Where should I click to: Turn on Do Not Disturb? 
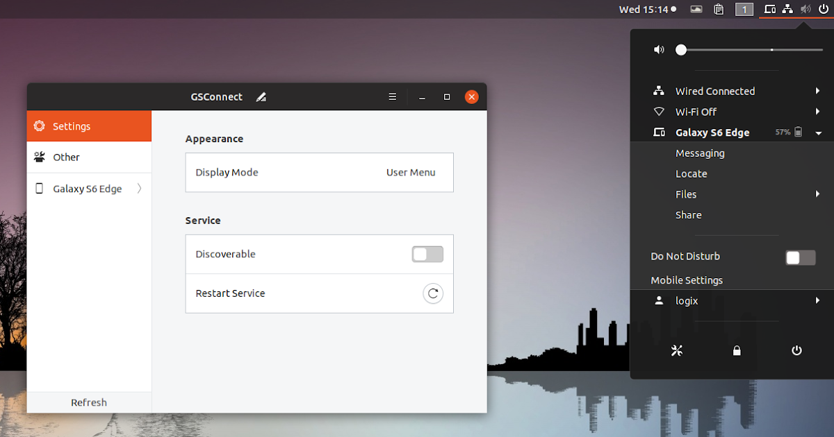click(x=800, y=257)
